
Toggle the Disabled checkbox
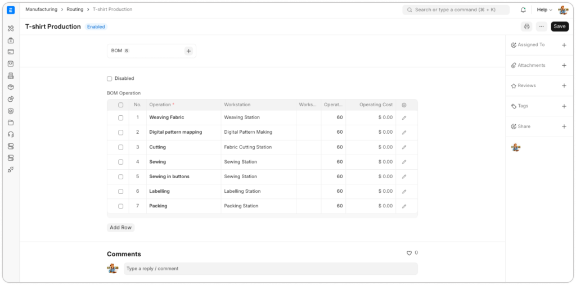point(110,79)
